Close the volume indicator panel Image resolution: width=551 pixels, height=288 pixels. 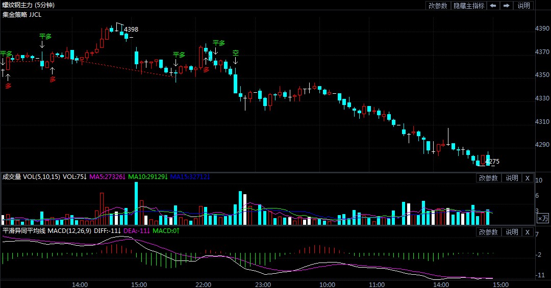[528, 178]
